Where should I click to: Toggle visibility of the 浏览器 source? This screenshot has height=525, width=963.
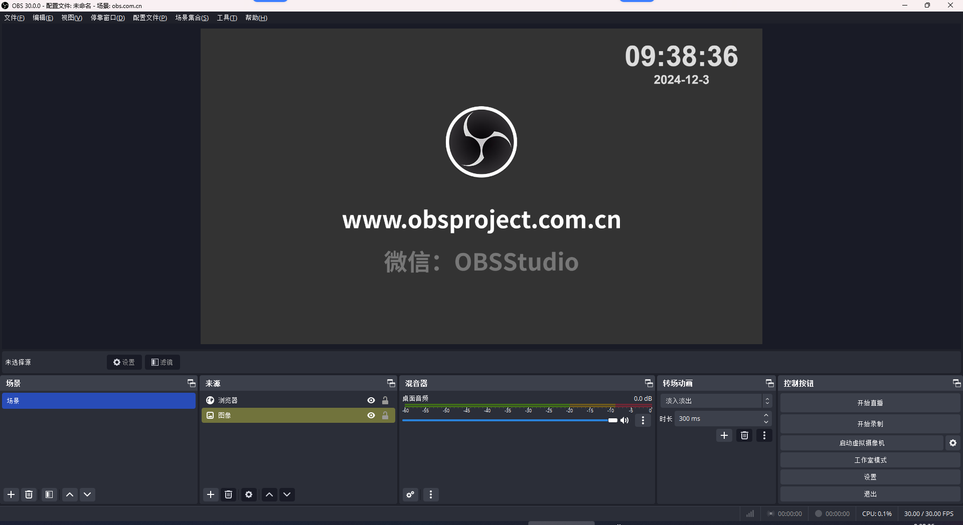click(x=371, y=400)
